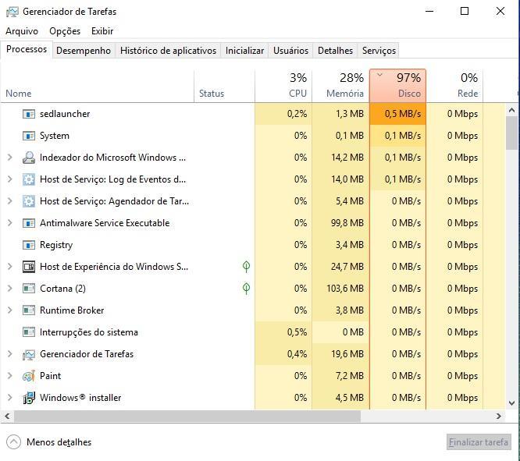The width and height of the screenshot is (520, 461).
Task: Expand the Runtime Broker row
Action: coord(9,310)
